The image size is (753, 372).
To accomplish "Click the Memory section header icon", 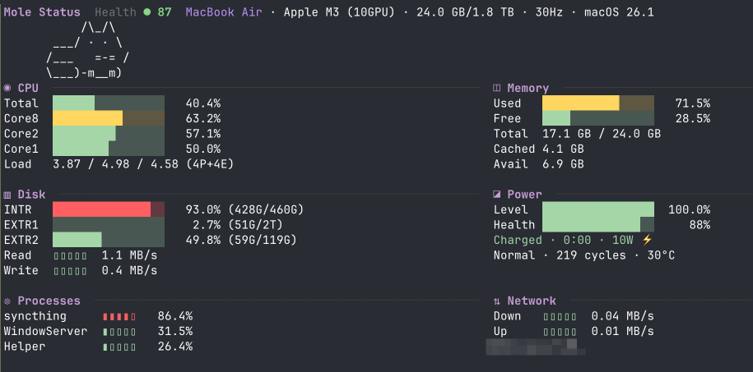I will (x=497, y=88).
